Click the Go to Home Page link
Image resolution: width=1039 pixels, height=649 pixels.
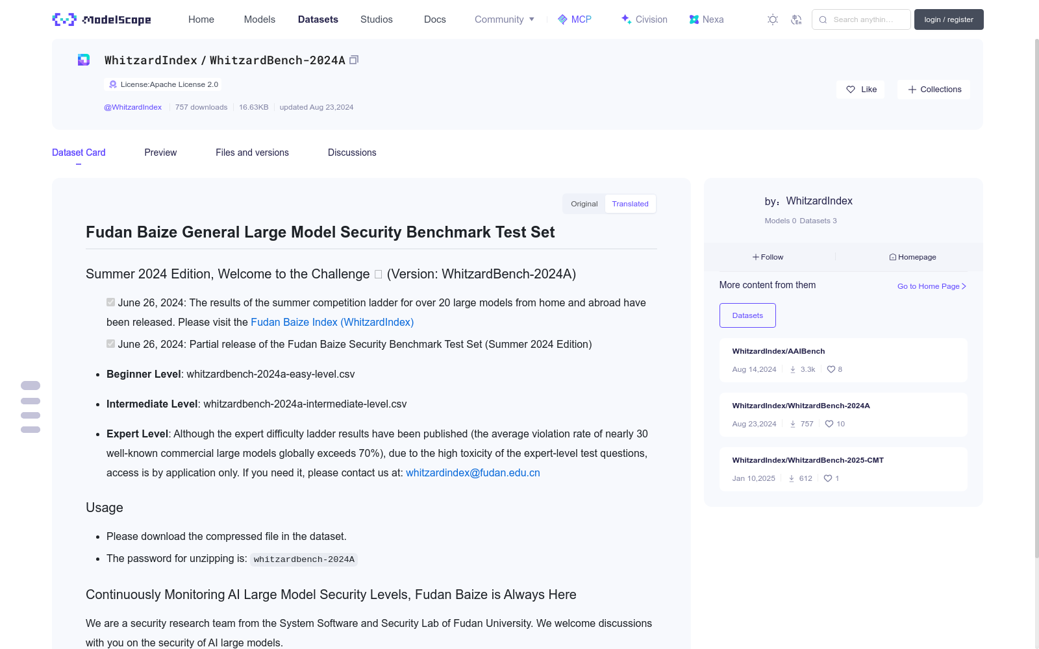click(x=932, y=286)
